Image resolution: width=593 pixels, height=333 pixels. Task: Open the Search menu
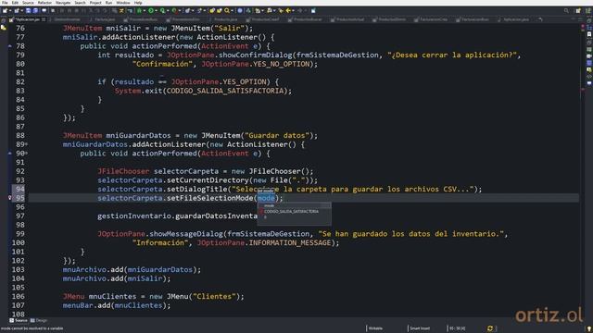(x=80, y=3)
